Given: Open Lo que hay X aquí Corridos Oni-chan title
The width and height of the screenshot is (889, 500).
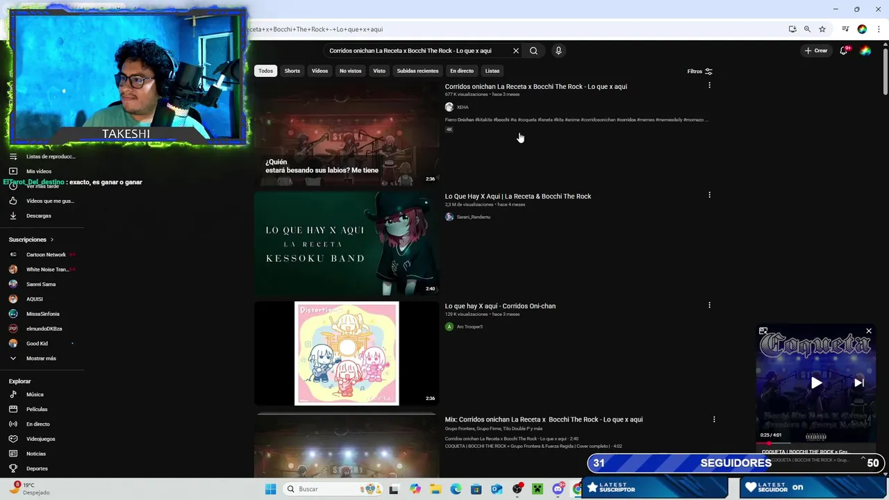Looking at the screenshot, I should click(500, 306).
